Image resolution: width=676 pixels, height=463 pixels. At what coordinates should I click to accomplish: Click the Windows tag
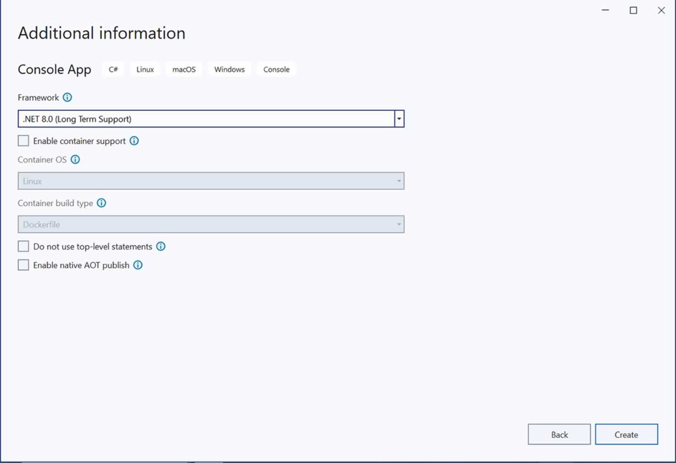click(x=229, y=70)
